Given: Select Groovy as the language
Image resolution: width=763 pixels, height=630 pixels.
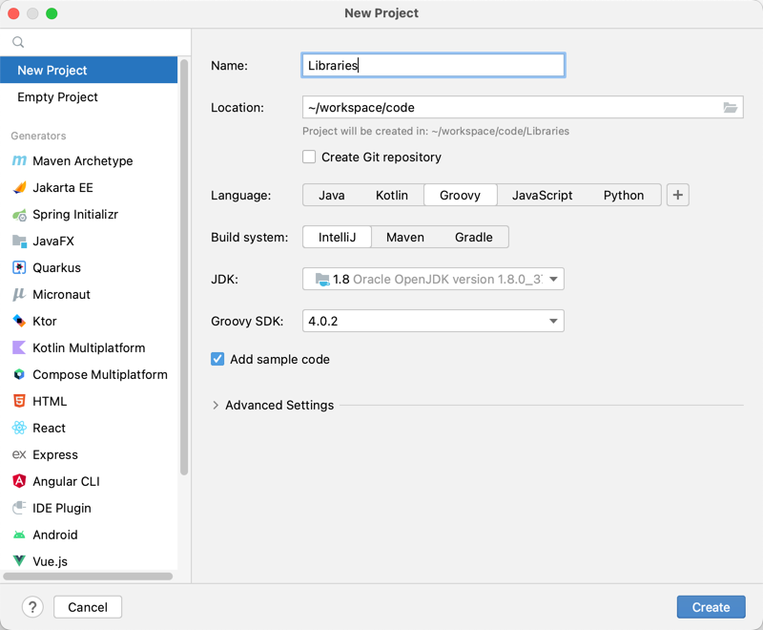Looking at the screenshot, I should pos(461,196).
